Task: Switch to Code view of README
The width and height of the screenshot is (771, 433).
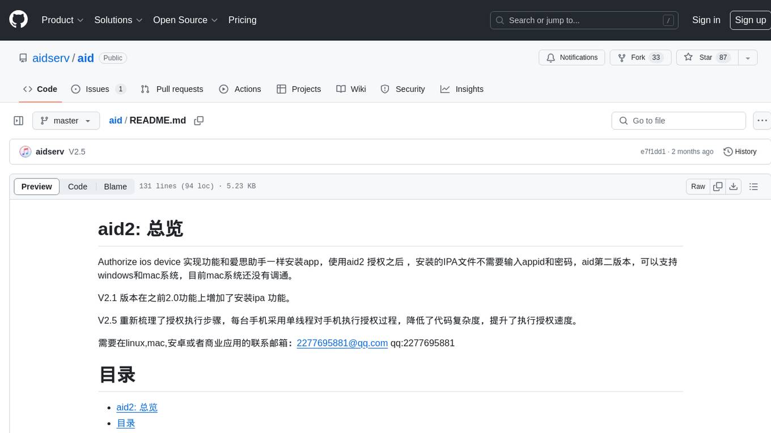Action: pyautogui.click(x=78, y=186)
